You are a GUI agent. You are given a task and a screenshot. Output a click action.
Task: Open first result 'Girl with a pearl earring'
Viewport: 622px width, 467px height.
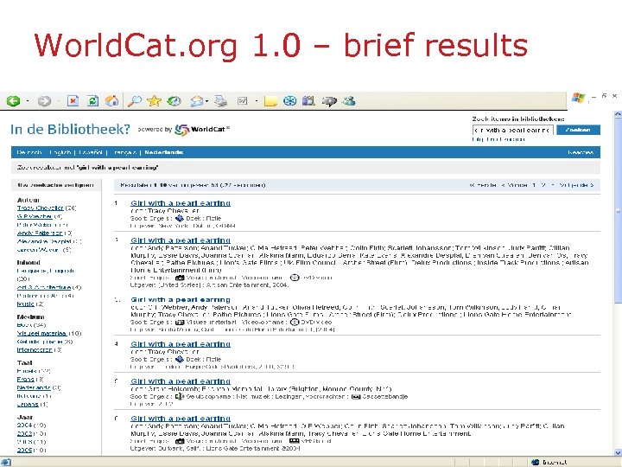click(x=181, y=203)
